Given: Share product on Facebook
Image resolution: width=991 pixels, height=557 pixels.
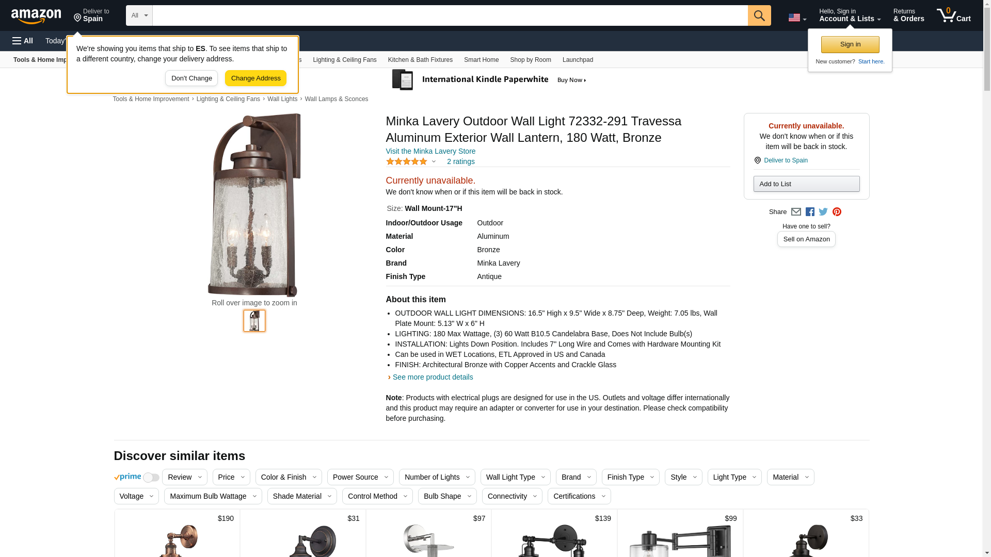Looking at the screenshot, I should [x=810, y=212].
